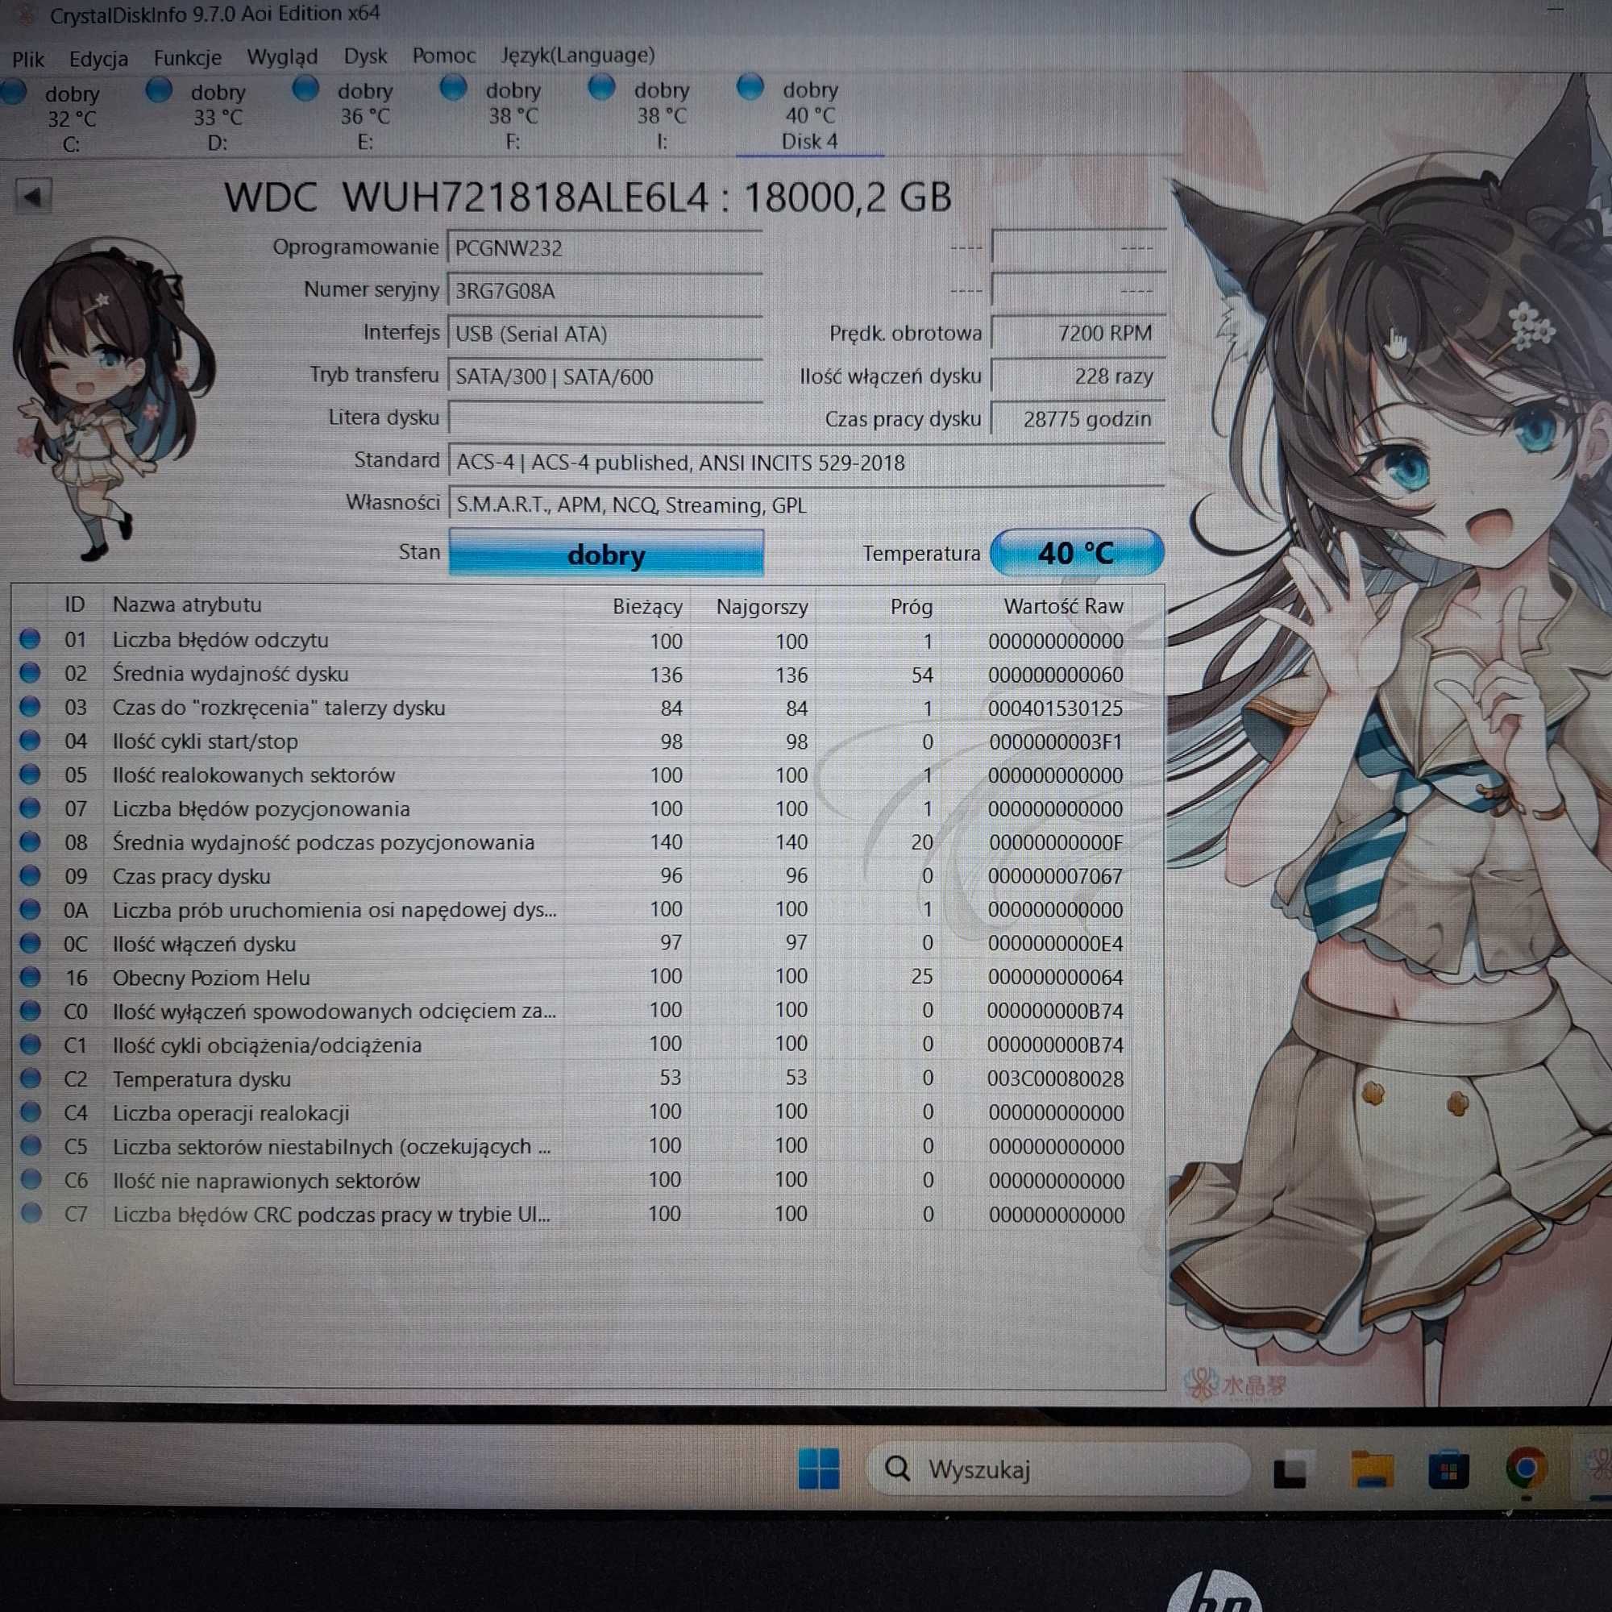The image size is (1612, 1612).
Task: Open the Wygląd menu
Action: tap(282, 56)
